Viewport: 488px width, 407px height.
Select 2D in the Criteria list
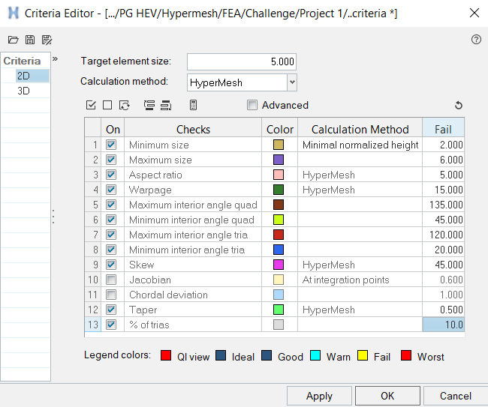tap(23, 76)
